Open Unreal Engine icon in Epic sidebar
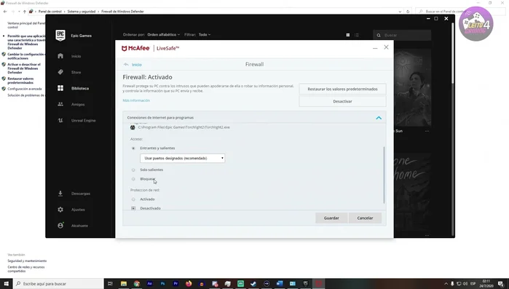 60,120
